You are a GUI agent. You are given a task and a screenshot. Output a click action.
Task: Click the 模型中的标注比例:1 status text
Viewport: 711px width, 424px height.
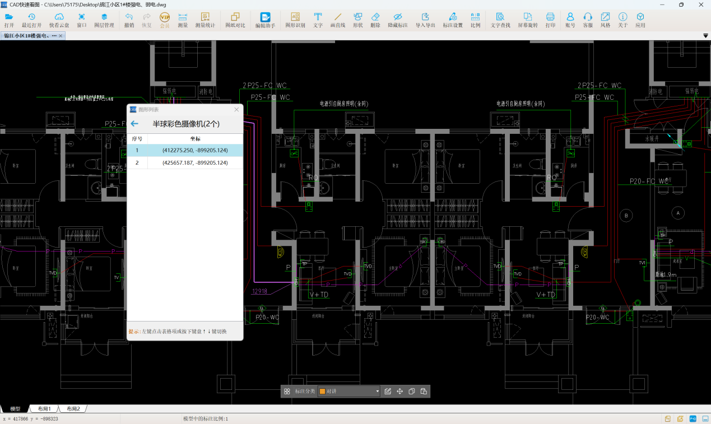pyautogui.click(x=206, y=418)
